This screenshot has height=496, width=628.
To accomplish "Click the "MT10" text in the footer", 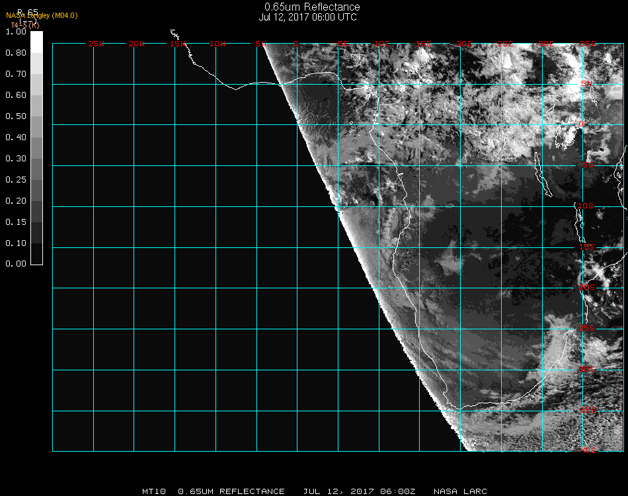I will coord(154,491).
